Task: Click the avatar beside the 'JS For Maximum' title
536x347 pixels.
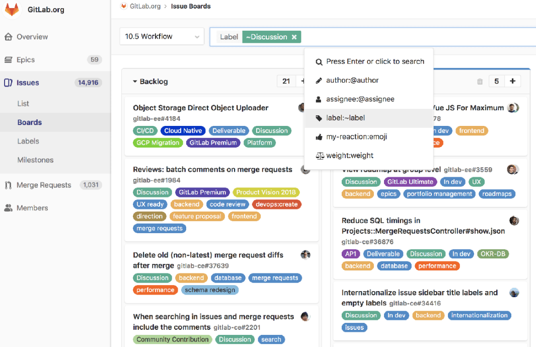Action: [513, 108]
